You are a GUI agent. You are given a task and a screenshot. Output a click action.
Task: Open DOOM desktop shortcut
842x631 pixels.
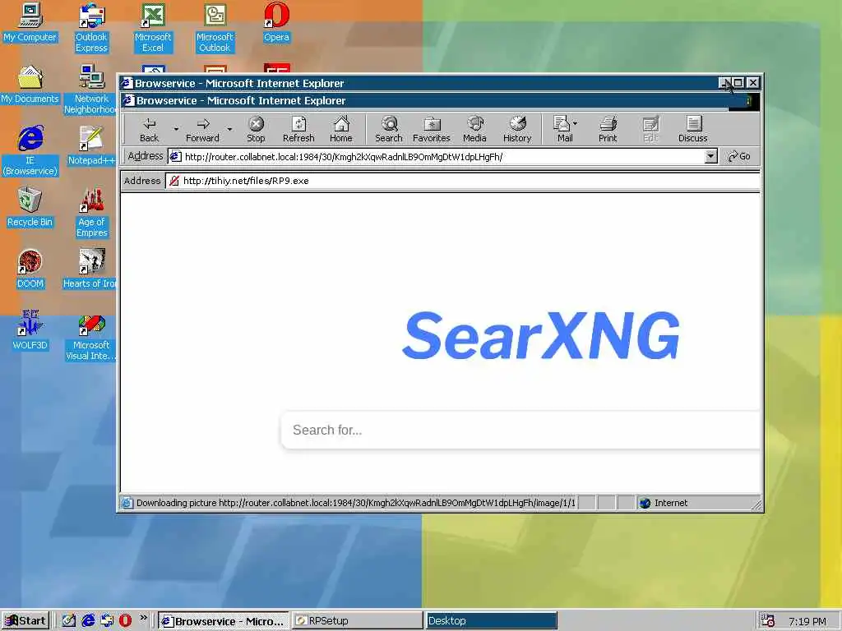tap(30, 269)
